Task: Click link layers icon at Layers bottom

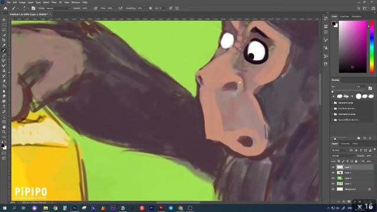Action: [339, 201]
